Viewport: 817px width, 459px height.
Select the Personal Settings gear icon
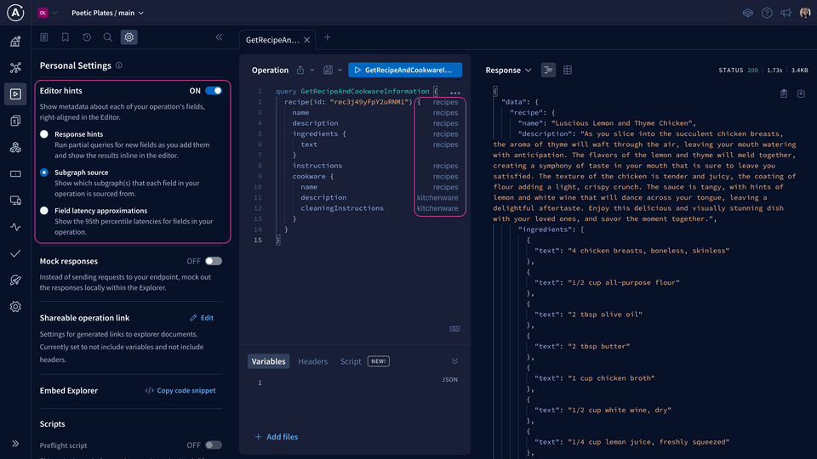(129, 37)
